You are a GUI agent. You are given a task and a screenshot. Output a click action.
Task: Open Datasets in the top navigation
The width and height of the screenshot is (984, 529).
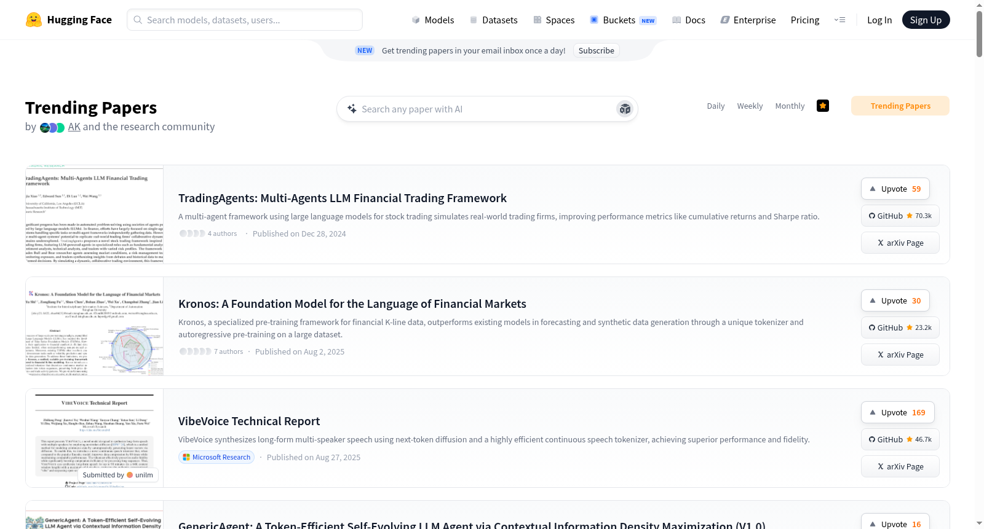click(x=494, y=20)
